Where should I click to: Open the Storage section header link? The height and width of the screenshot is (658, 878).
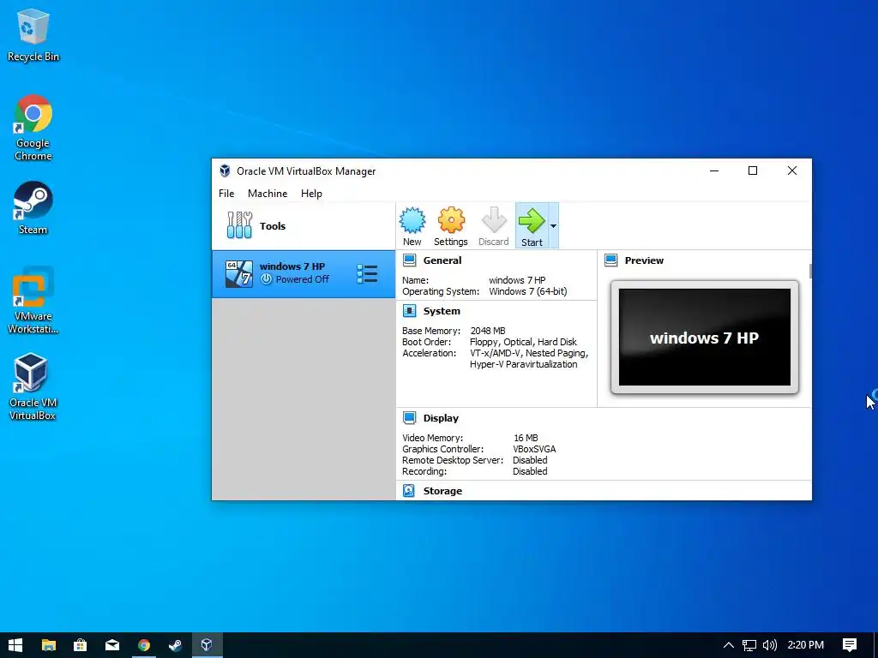[x=442, y=491]
